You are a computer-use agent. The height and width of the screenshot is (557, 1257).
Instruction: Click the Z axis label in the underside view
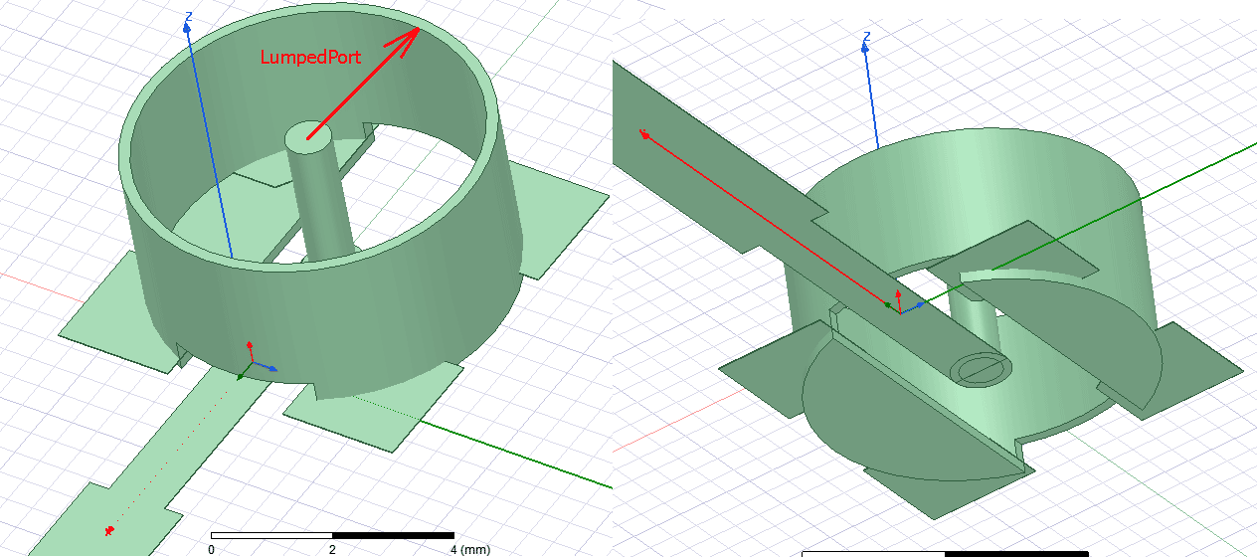tap(866, 38)
